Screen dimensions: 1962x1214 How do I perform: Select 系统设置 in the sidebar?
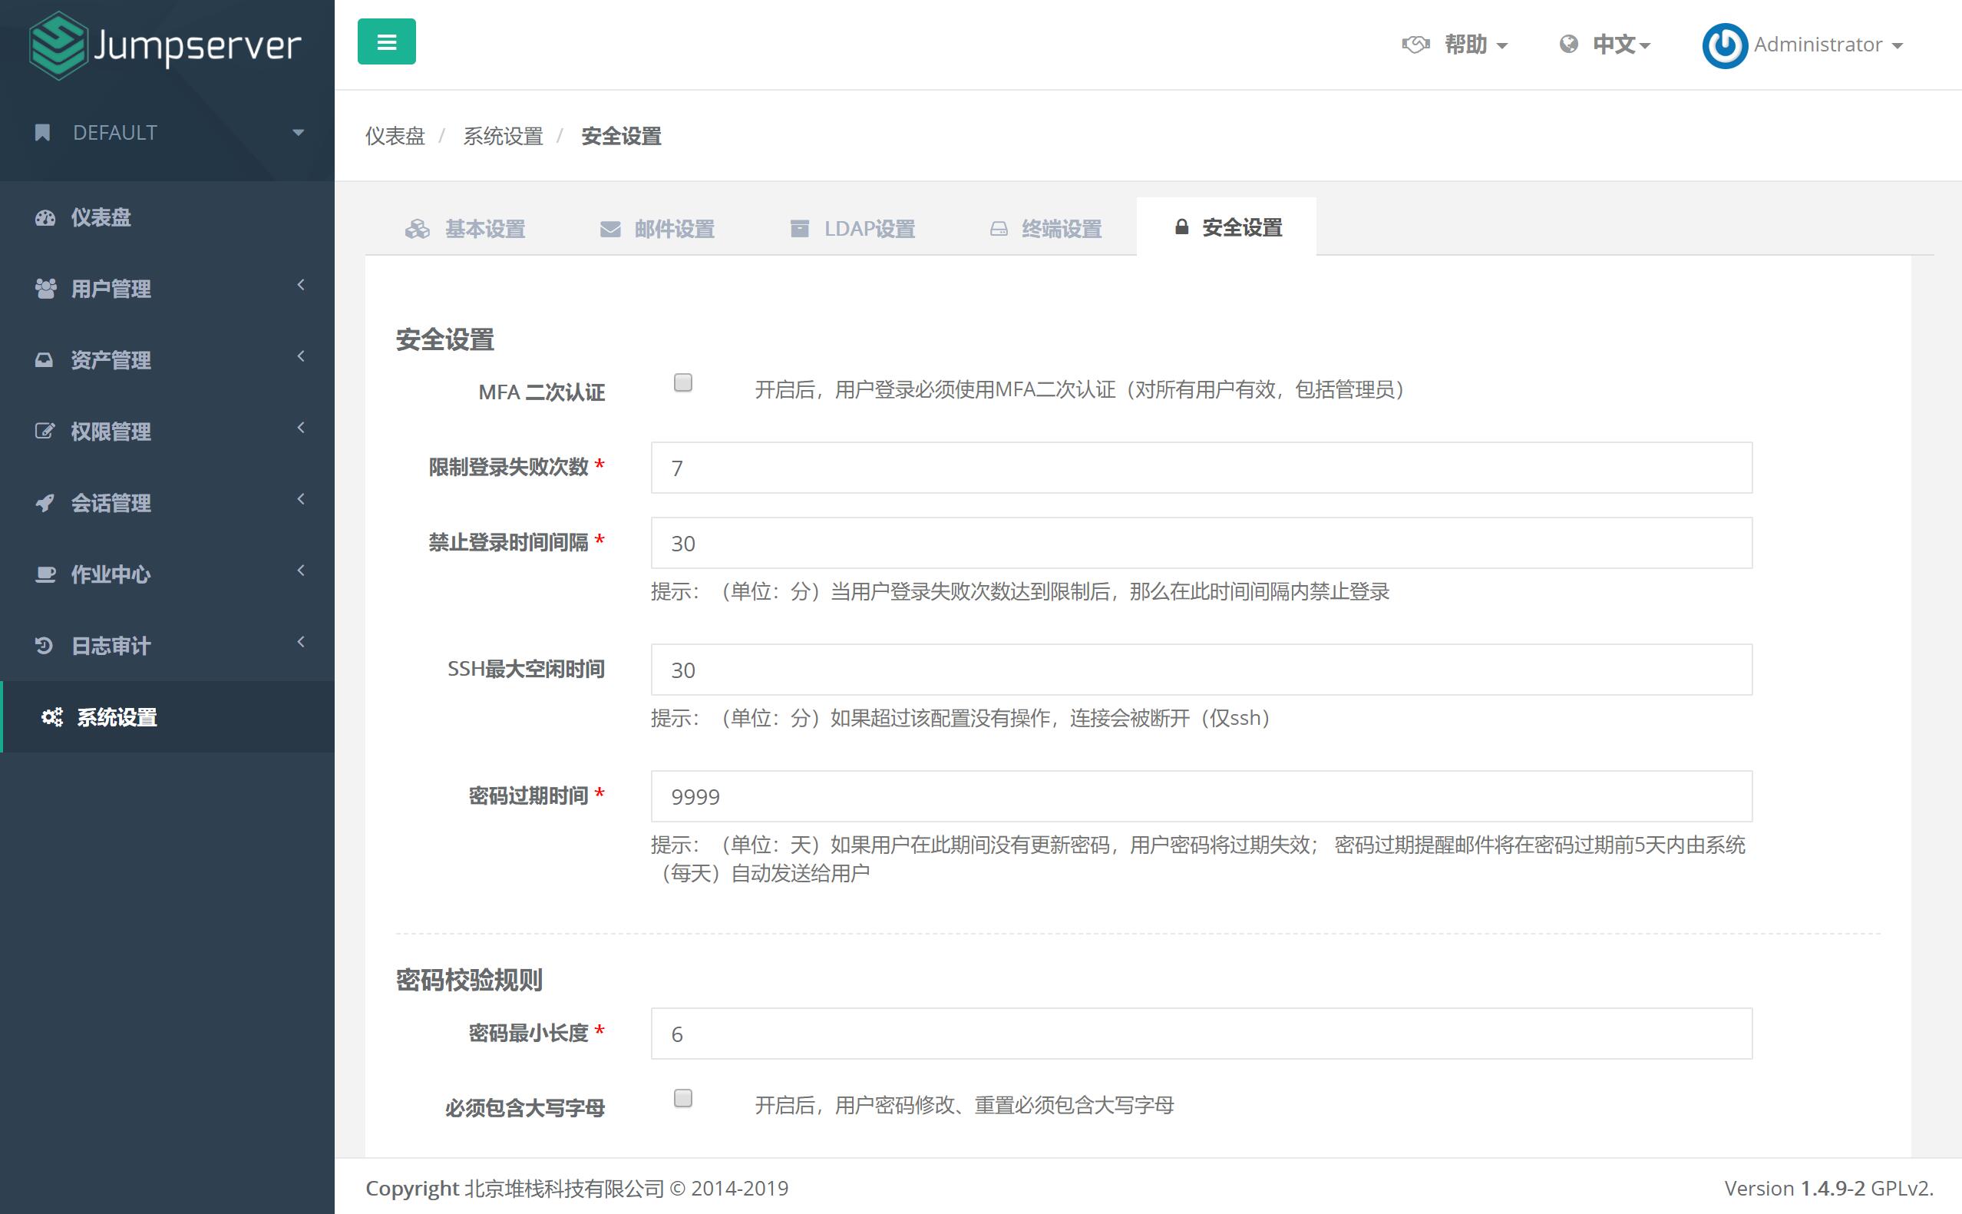pyautogui.click(x=167, y=717)
